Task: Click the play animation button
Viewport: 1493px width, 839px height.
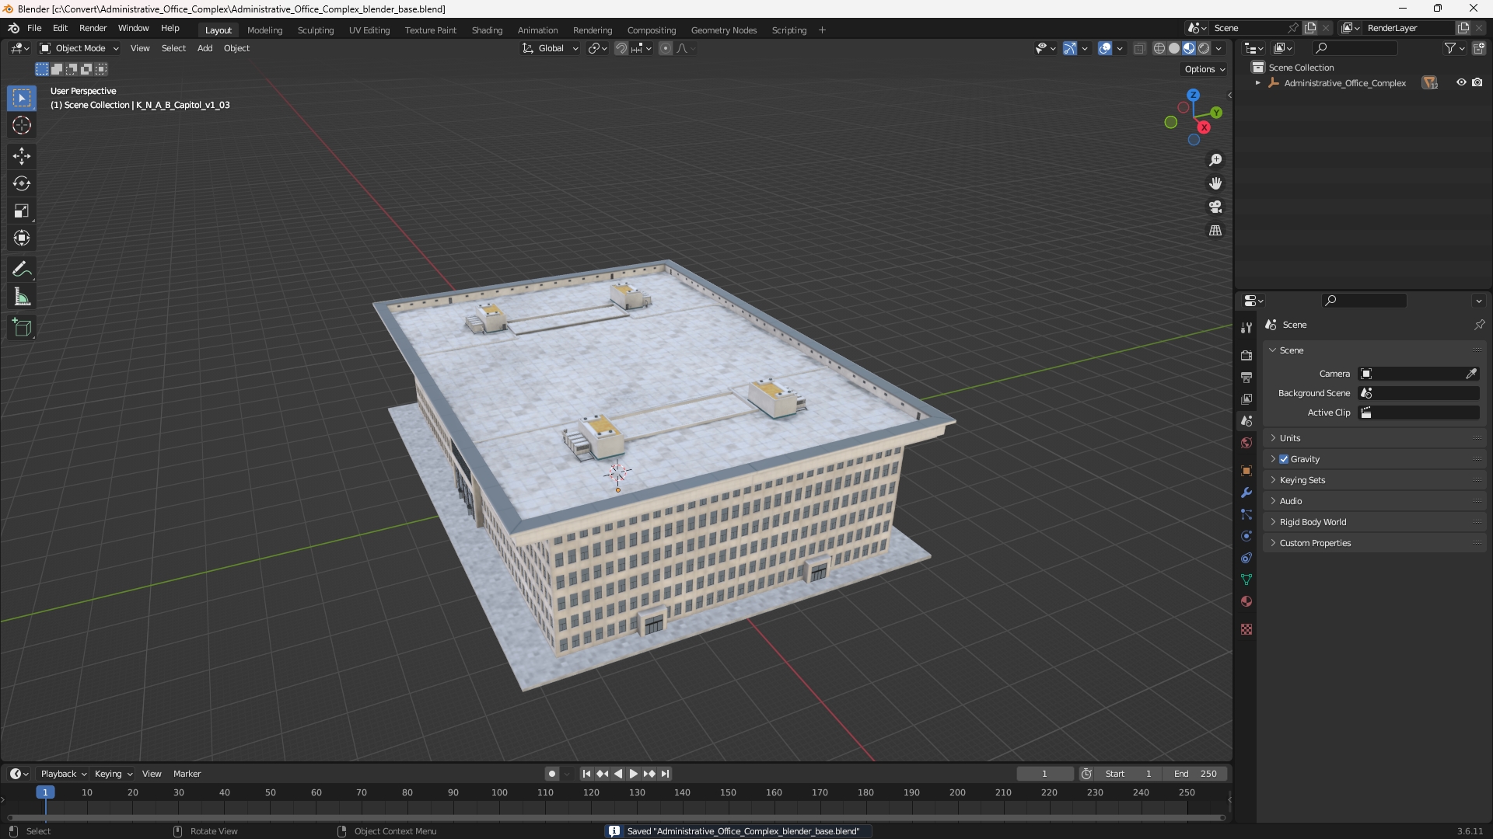Action: coord(633,774)
